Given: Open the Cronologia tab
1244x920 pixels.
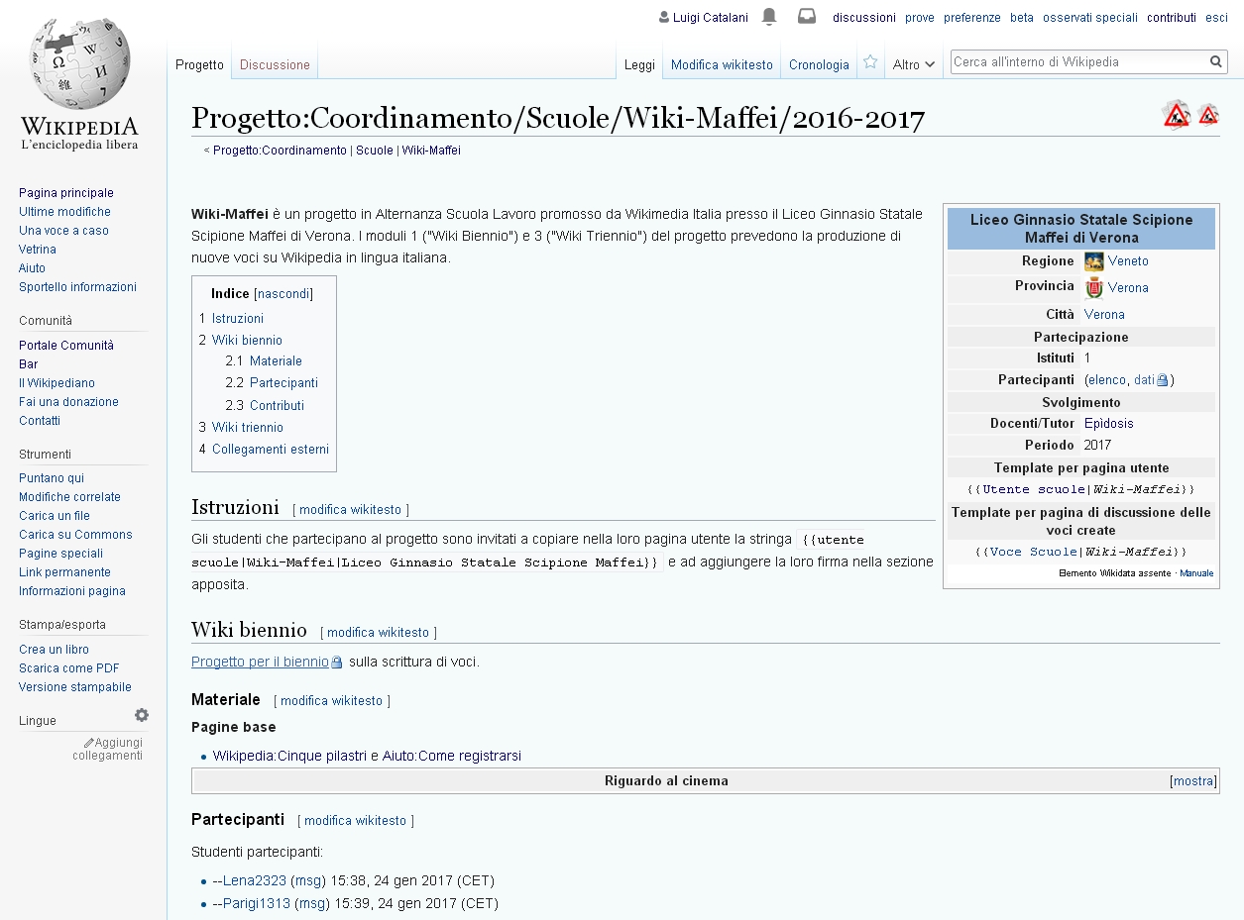Looking at the screenshot, I should [819, 65].
